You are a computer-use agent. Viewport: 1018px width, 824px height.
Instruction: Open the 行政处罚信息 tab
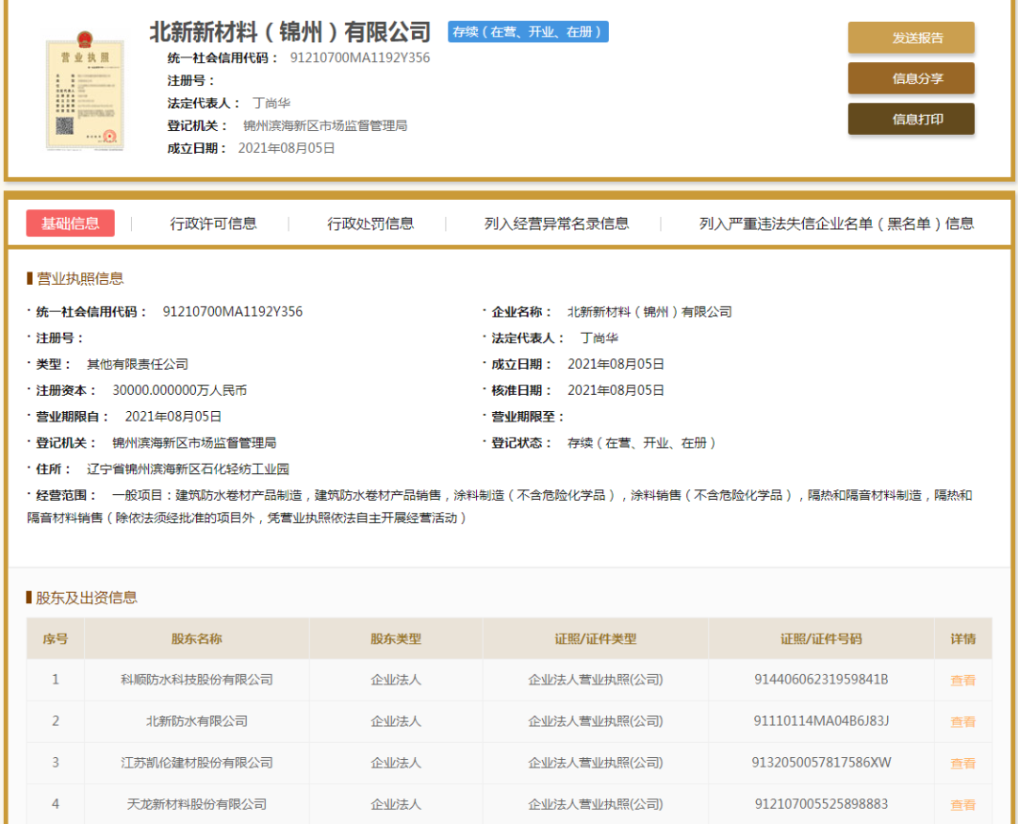point(370,223)
